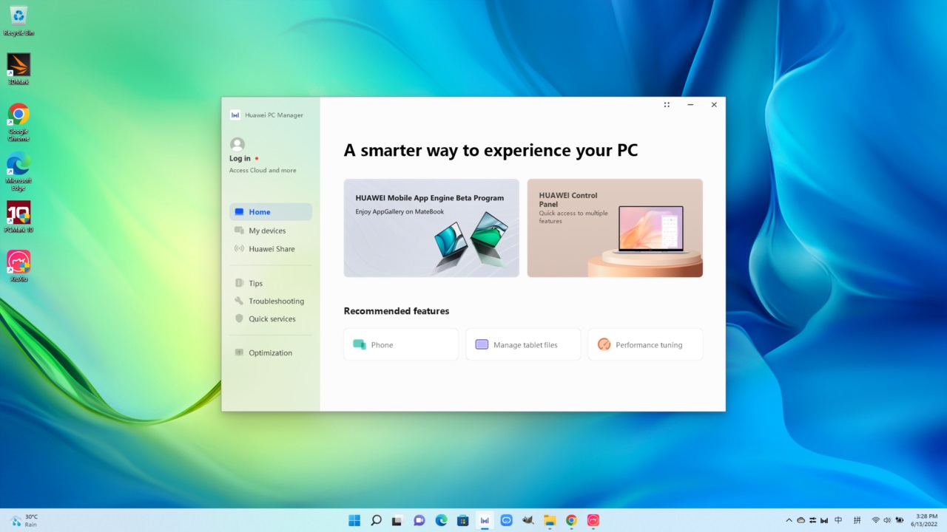Image resolution: width=947 pixels, height=532 pixels.
Task: Open Google Chrome from taskbar
Action: (571, 520)
